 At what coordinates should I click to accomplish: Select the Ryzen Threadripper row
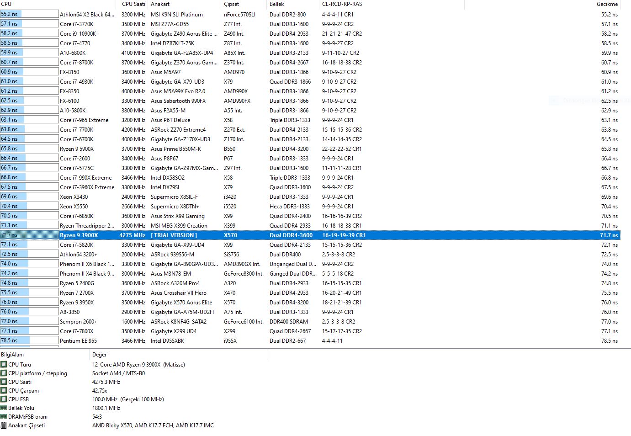coord(310,225)
